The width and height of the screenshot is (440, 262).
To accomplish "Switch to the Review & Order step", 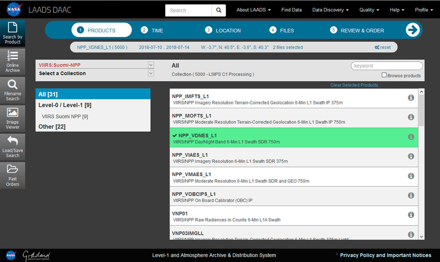I will 357,30.
